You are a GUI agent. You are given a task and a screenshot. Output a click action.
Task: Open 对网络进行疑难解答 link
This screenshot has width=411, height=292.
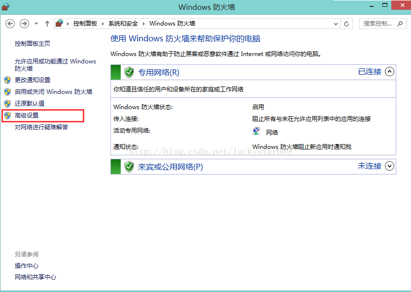tap(41, 127)
